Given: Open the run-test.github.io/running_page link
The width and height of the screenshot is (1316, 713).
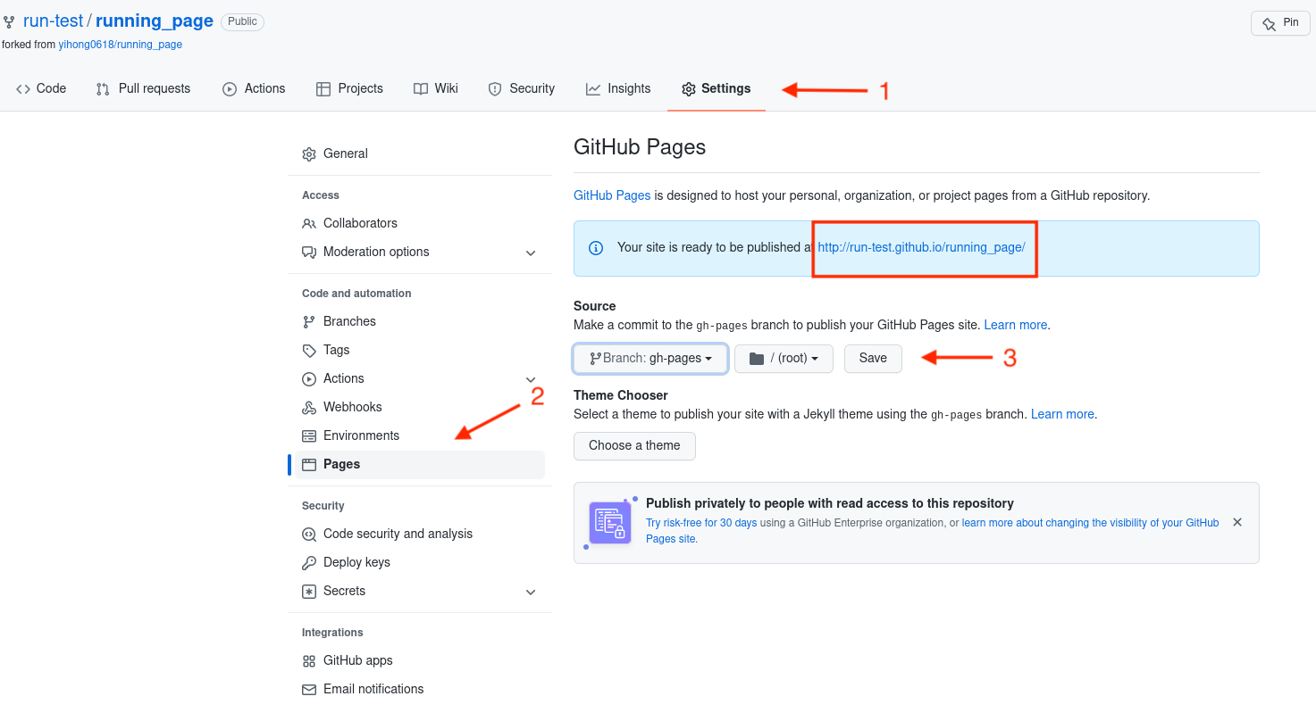Looking at the screenshot, I should pos(921,247).
